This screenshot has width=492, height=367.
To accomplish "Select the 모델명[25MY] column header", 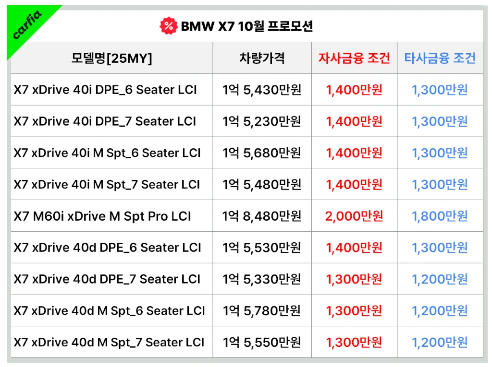I will coord(111,58).
